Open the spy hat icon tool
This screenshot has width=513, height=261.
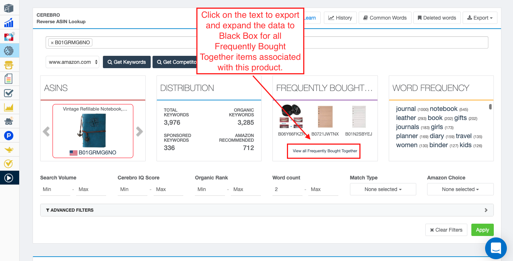coord(9,121)
